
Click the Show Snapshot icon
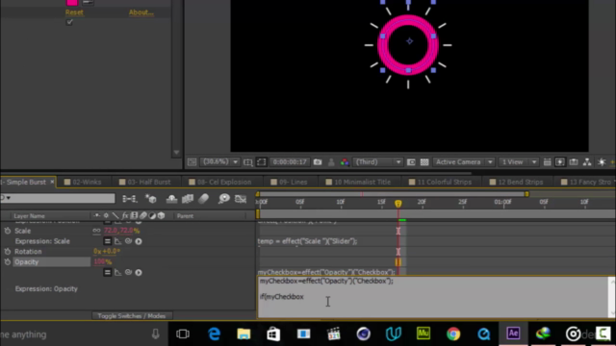(x=331, y=162)
